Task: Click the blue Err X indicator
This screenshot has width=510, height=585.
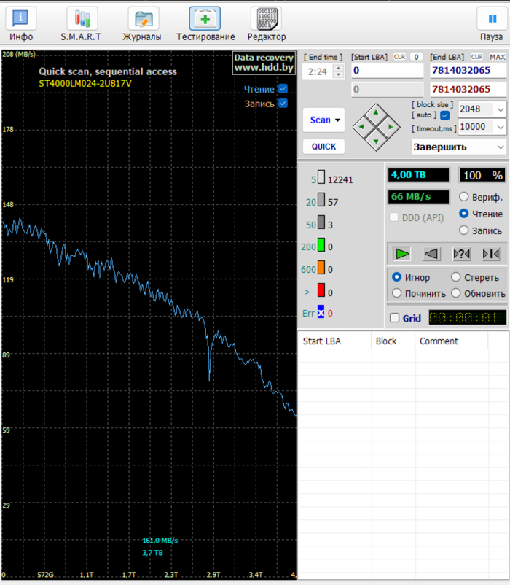Action: coord(321,311)
